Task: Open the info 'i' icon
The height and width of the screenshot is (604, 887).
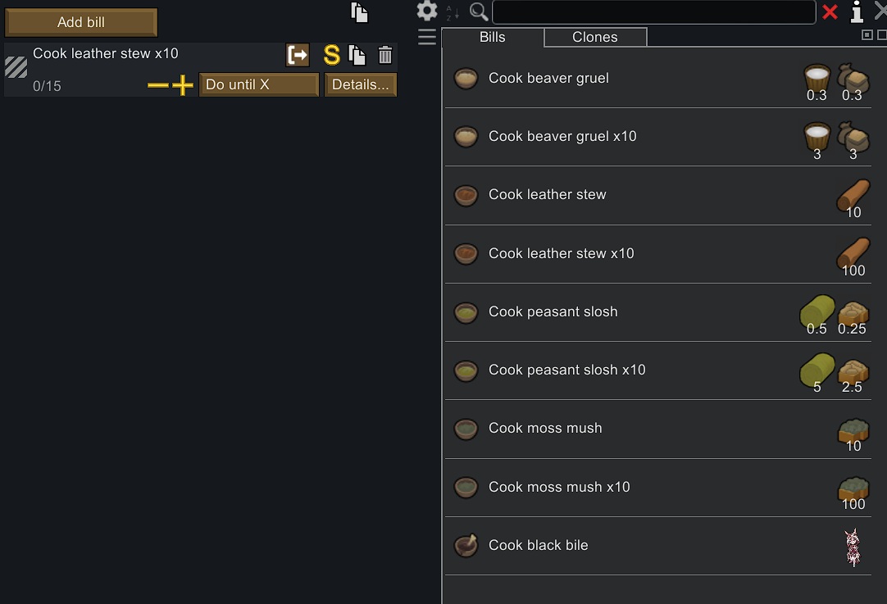Action: pos(857,11)
